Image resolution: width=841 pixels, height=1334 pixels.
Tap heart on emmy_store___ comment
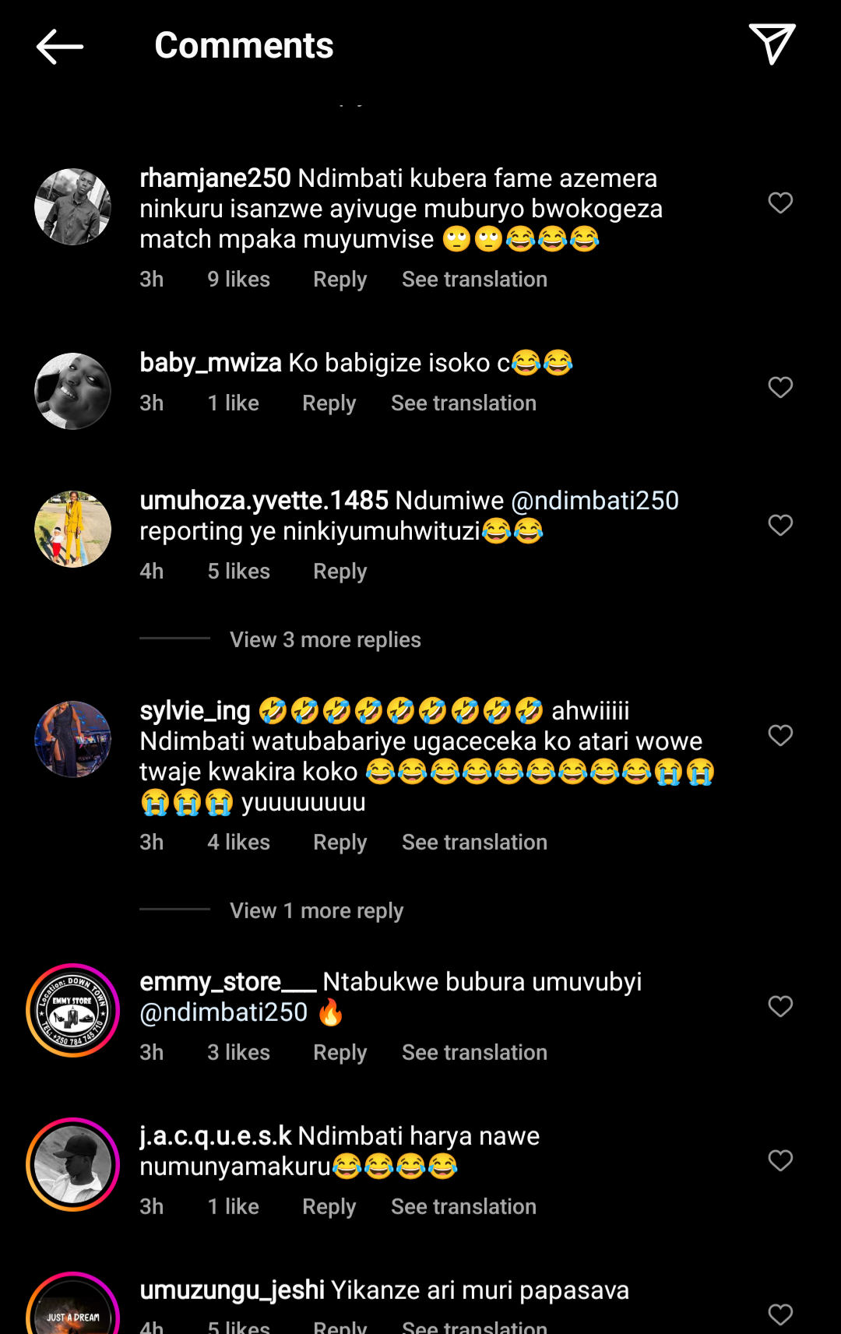pyautogui.click(x=780, y=1007)
